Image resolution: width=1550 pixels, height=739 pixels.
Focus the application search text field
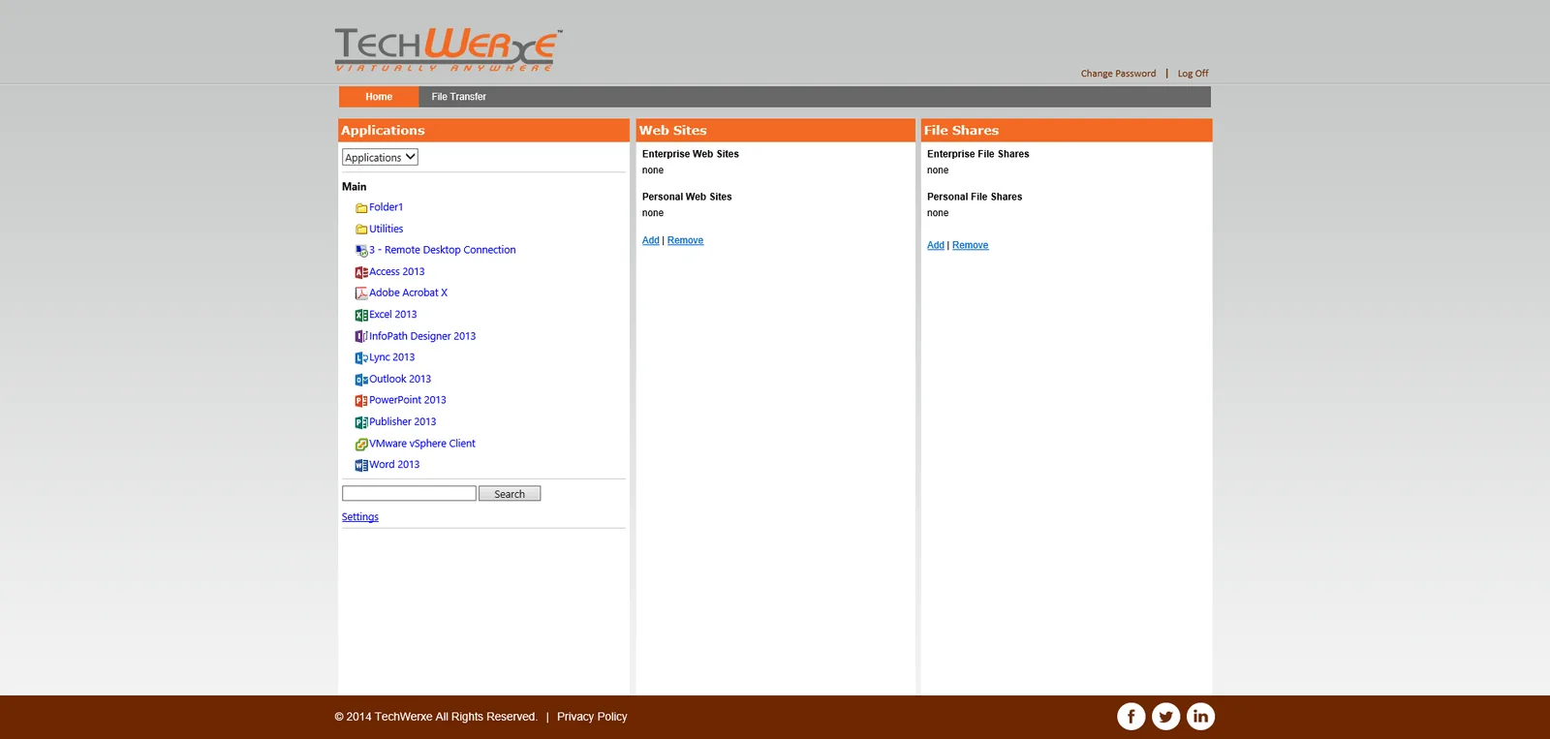pos(409,494)
